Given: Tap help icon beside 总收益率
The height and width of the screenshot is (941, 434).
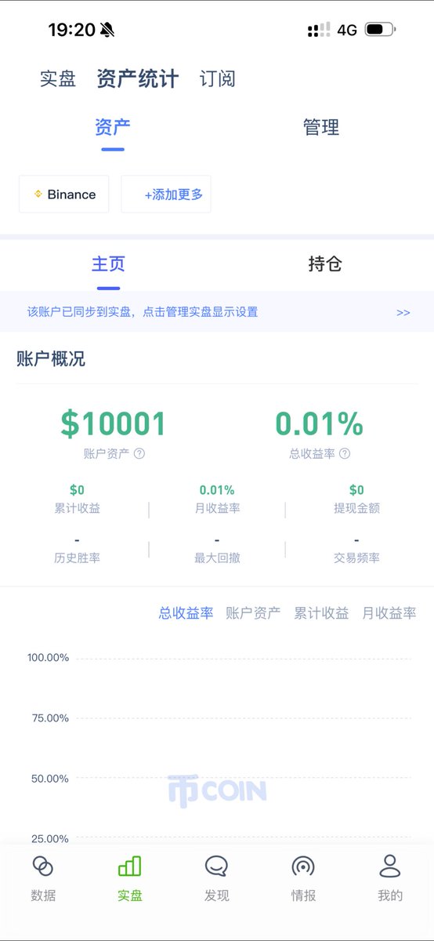Looking at the screenshot, I should tap(345, 453).
